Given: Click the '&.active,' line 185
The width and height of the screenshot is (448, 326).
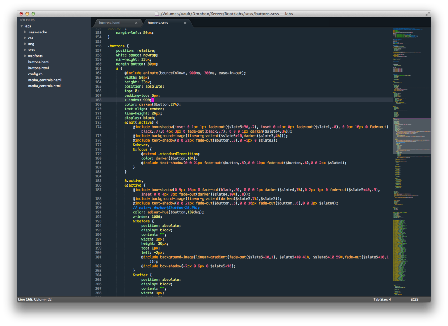Looking at the screenshot, I should (x=134, y=181).
